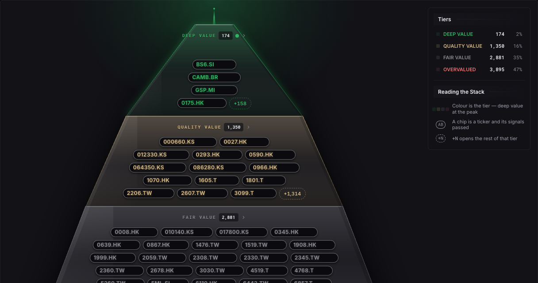
Task: Open the 2607.TW chip
Action: (x=202, y=193)
